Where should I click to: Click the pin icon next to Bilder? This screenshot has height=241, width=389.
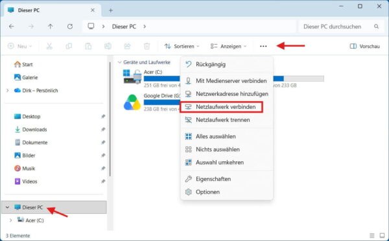coord(103,155)
